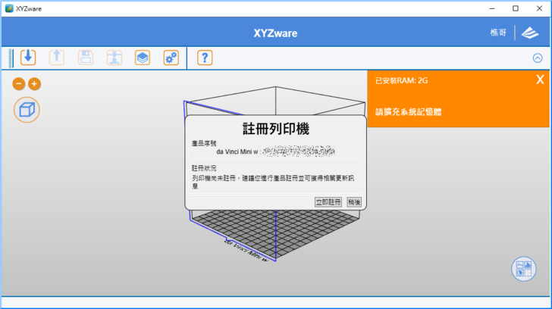
Task: Click the toolbar drag handle grip
Action: pos(11,58)
